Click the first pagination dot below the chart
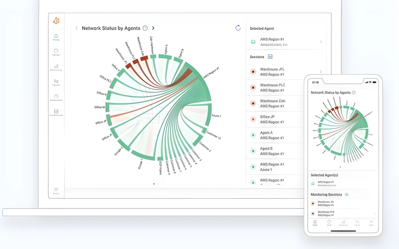Screen dimensions: 399x249 click(154, 184)
